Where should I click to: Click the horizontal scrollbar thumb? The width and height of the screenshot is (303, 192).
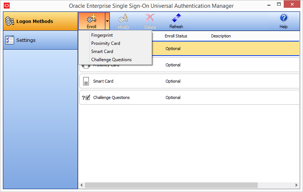171,185
